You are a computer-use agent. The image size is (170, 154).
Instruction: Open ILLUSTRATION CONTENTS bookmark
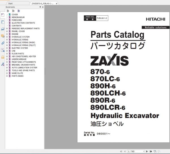23,23
